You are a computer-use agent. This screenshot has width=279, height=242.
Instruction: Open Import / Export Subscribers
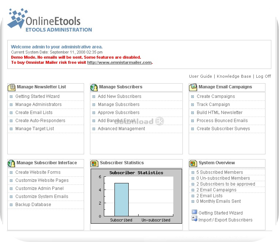click(x=226, y=220)
